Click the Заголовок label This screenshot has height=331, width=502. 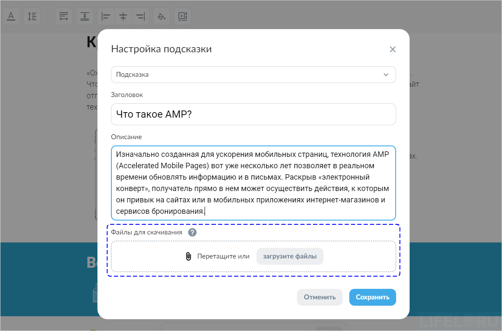pos(127,95)
